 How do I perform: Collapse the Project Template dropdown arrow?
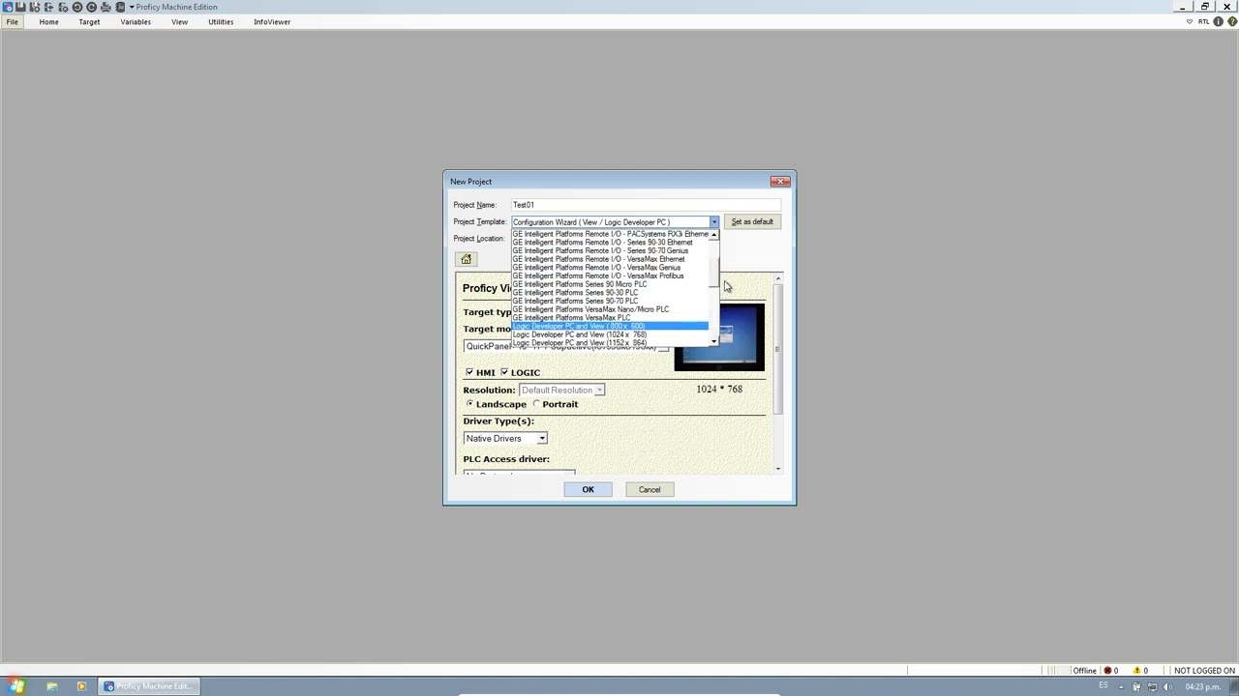click(714, 222)
